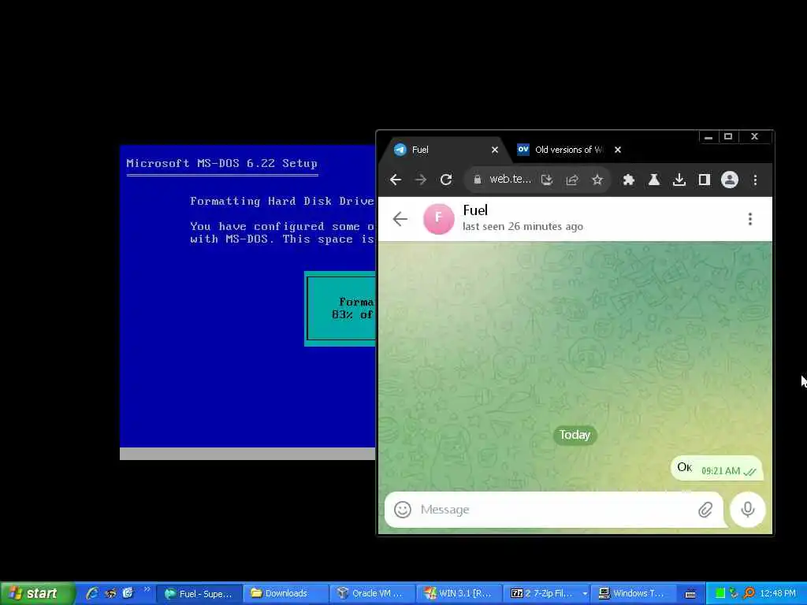Image resolution: width=807 pixels, height=605 pixels.
Task: Expand the Quick Launch overflow chevron
Action: click(x=147, y=589)
